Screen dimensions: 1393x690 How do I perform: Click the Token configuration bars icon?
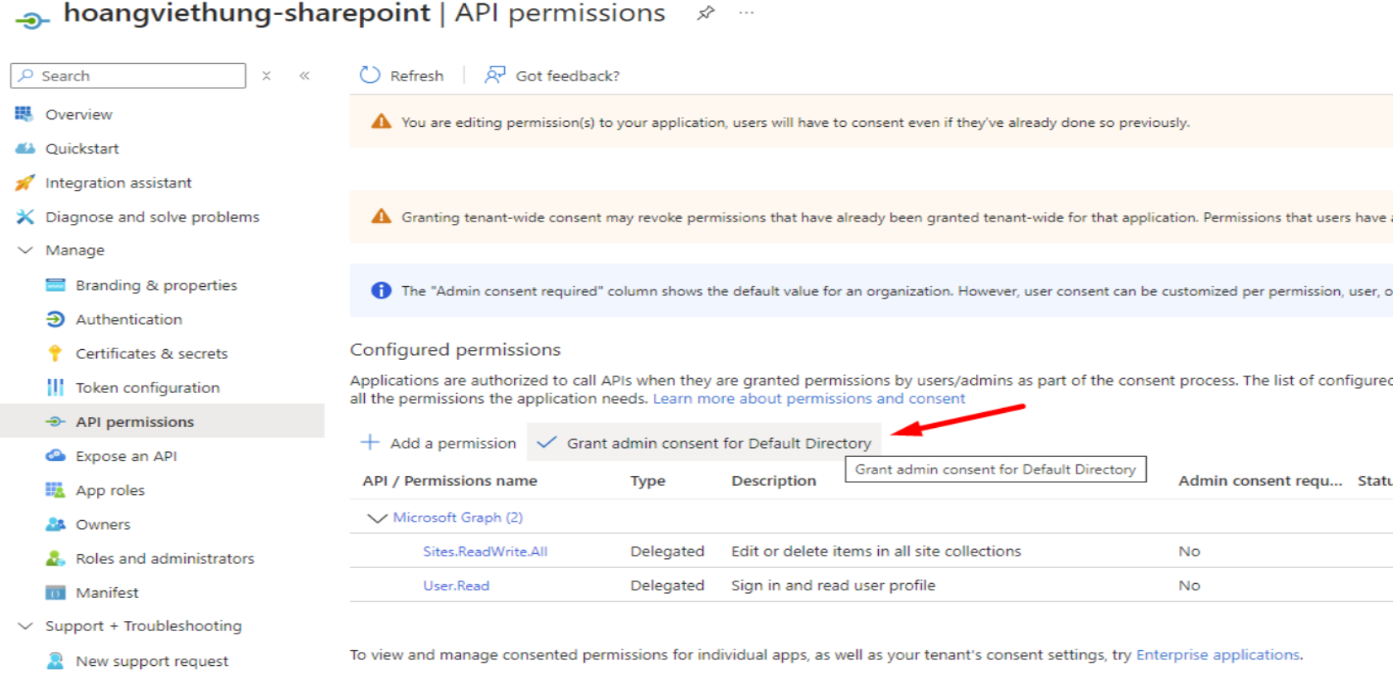click(56, 387)
